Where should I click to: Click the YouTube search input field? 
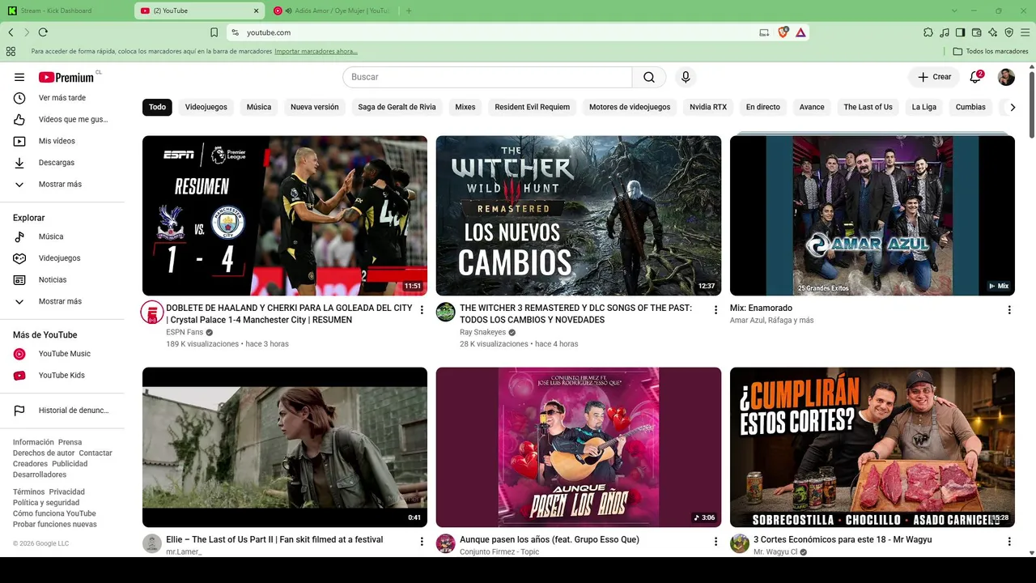pos(487,77)
